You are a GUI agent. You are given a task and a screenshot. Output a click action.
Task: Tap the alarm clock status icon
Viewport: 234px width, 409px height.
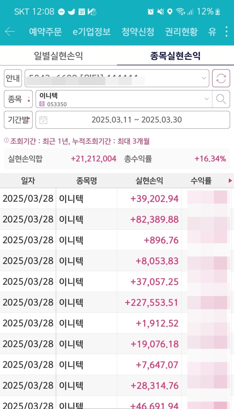tap(151, 12)
